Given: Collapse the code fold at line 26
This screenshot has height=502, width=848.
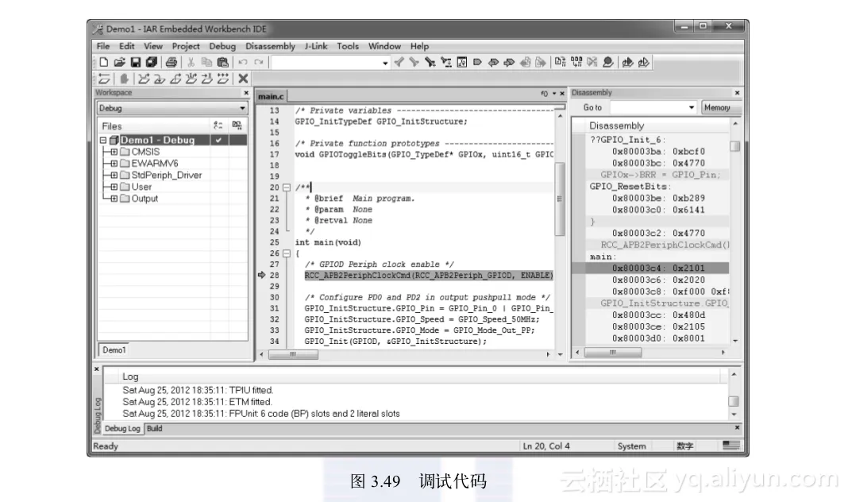Looking at the screenshot, I should 287,253.
